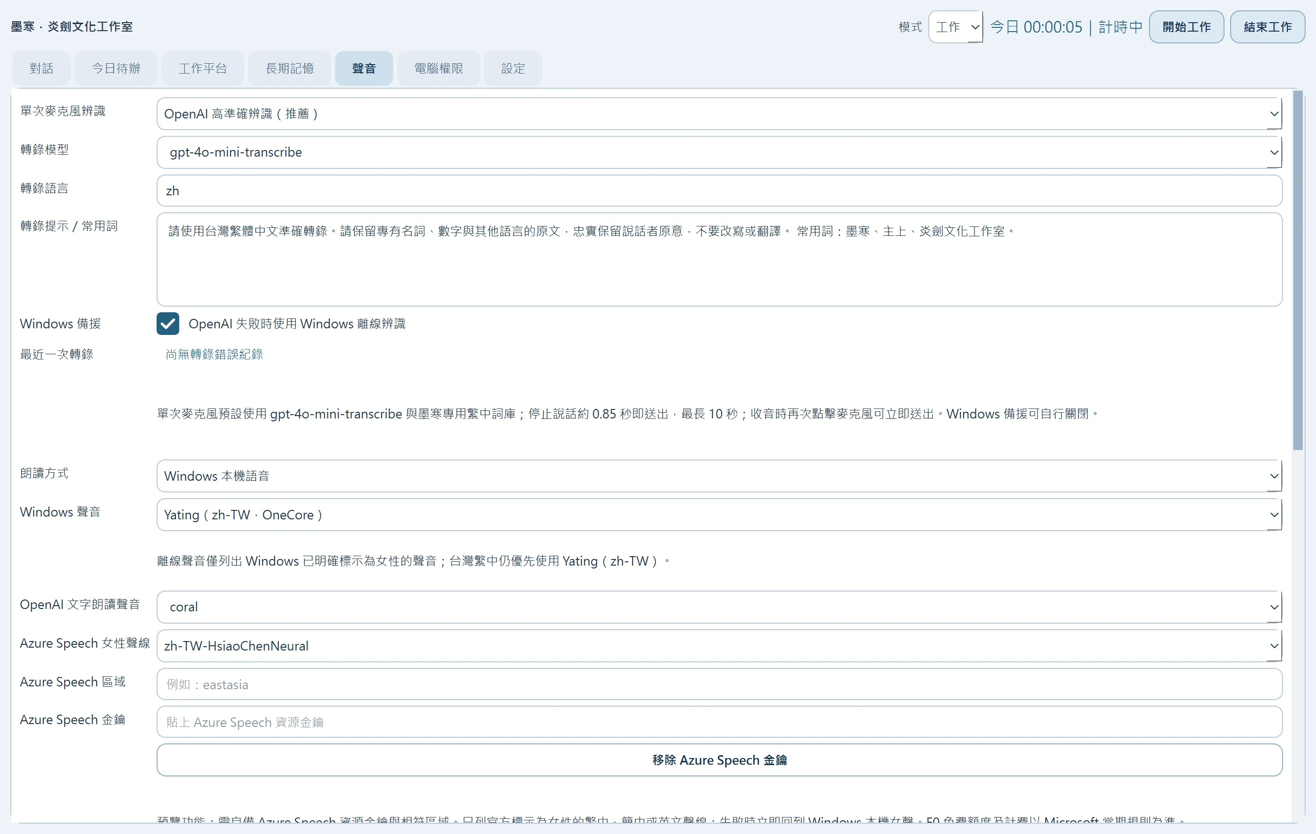
Task: Expand the 轉錄模型 dropdown gpt-4o-mini-transcribe
Action: click(x=719, y=152)
